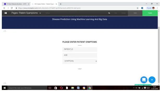Click the Paused profile button in Chrome
The image size is (160, 93).
pyautogui.click(x=151, y=8)
